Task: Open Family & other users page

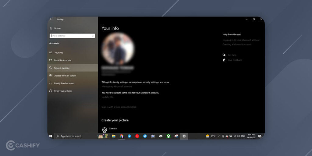Action: point(73,83)
